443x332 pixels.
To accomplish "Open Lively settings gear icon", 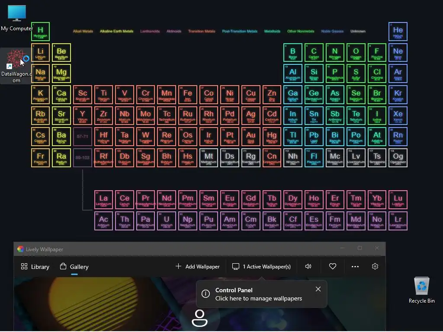I will [x=375, y=266].
